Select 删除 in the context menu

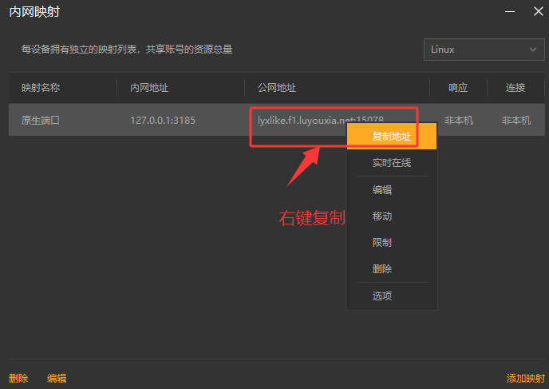(x=392, y=269)
